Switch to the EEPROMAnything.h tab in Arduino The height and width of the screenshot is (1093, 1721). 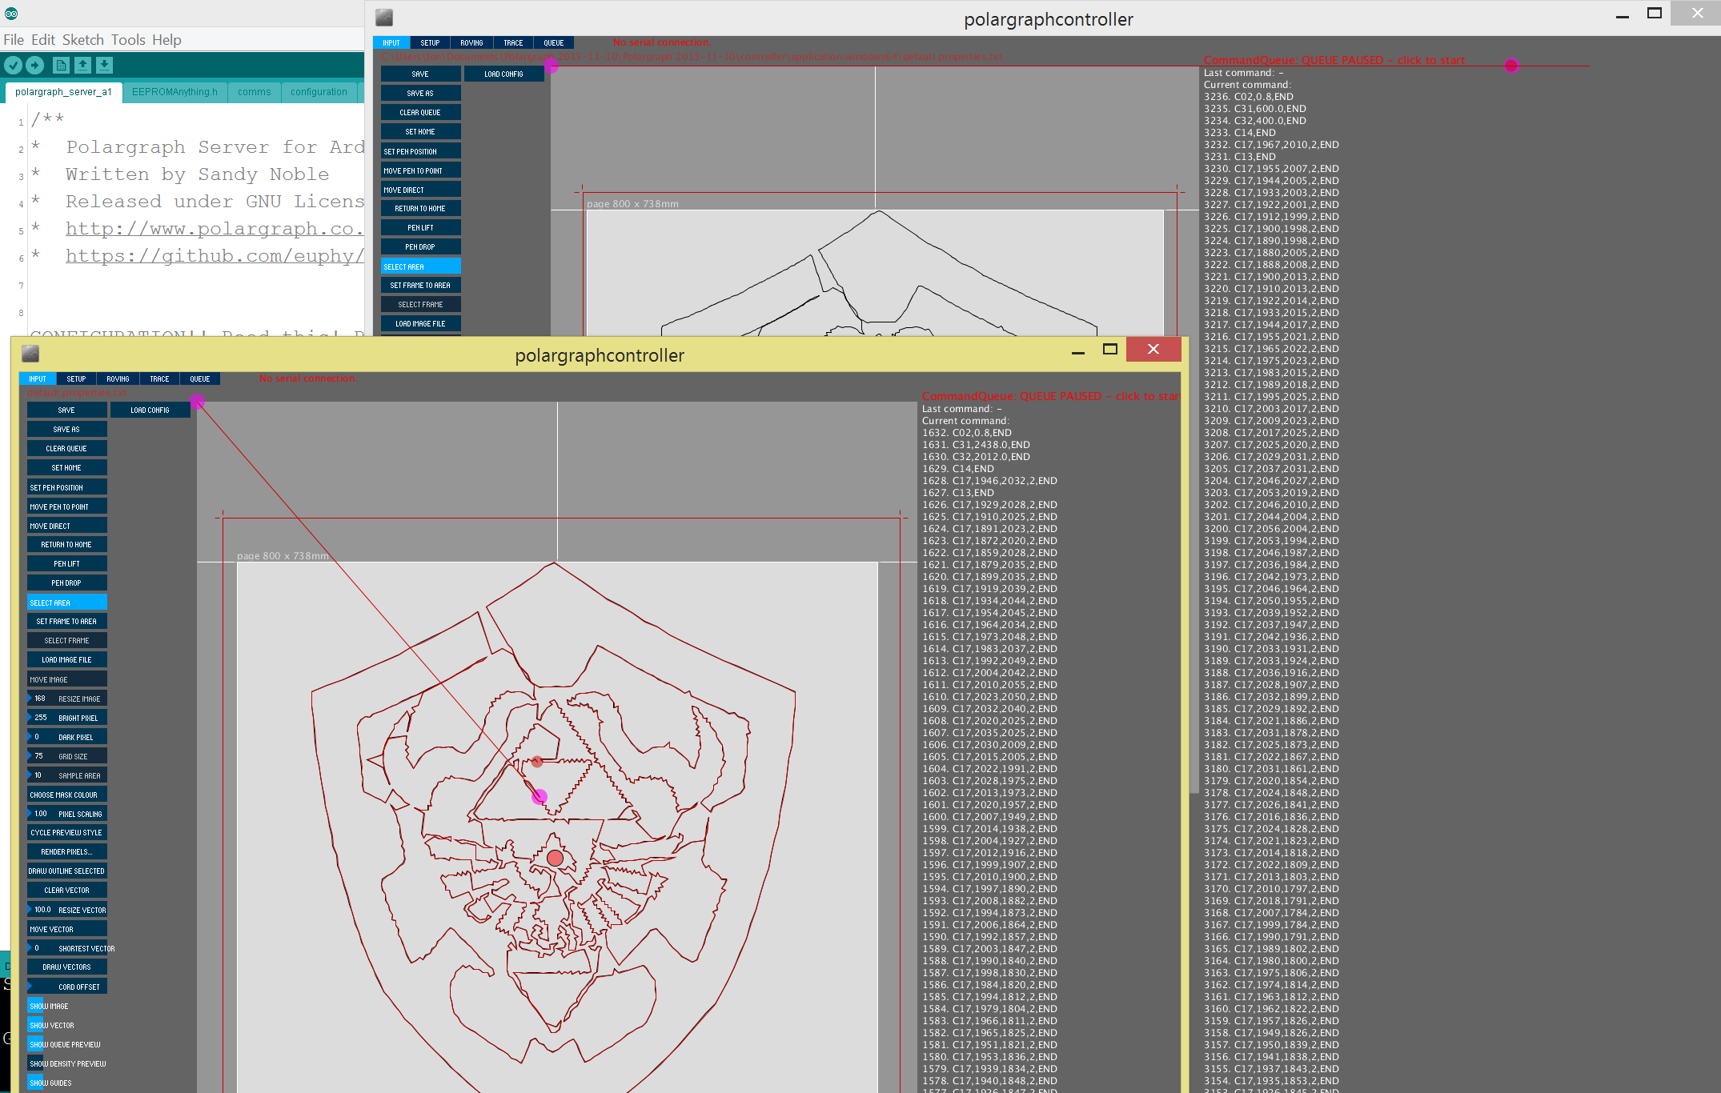(x=175, y=92)
